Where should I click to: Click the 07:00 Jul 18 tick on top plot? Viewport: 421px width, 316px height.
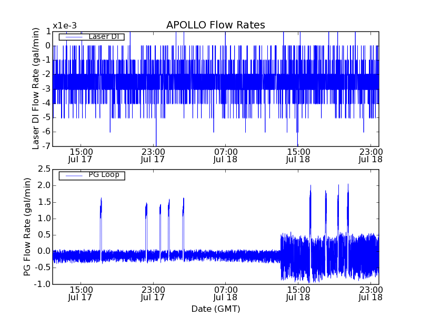coord(225,155)
